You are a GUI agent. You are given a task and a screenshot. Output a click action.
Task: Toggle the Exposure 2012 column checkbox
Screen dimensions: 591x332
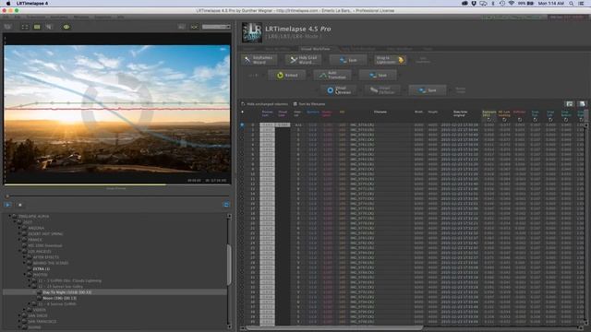click(x=488, y=120)
